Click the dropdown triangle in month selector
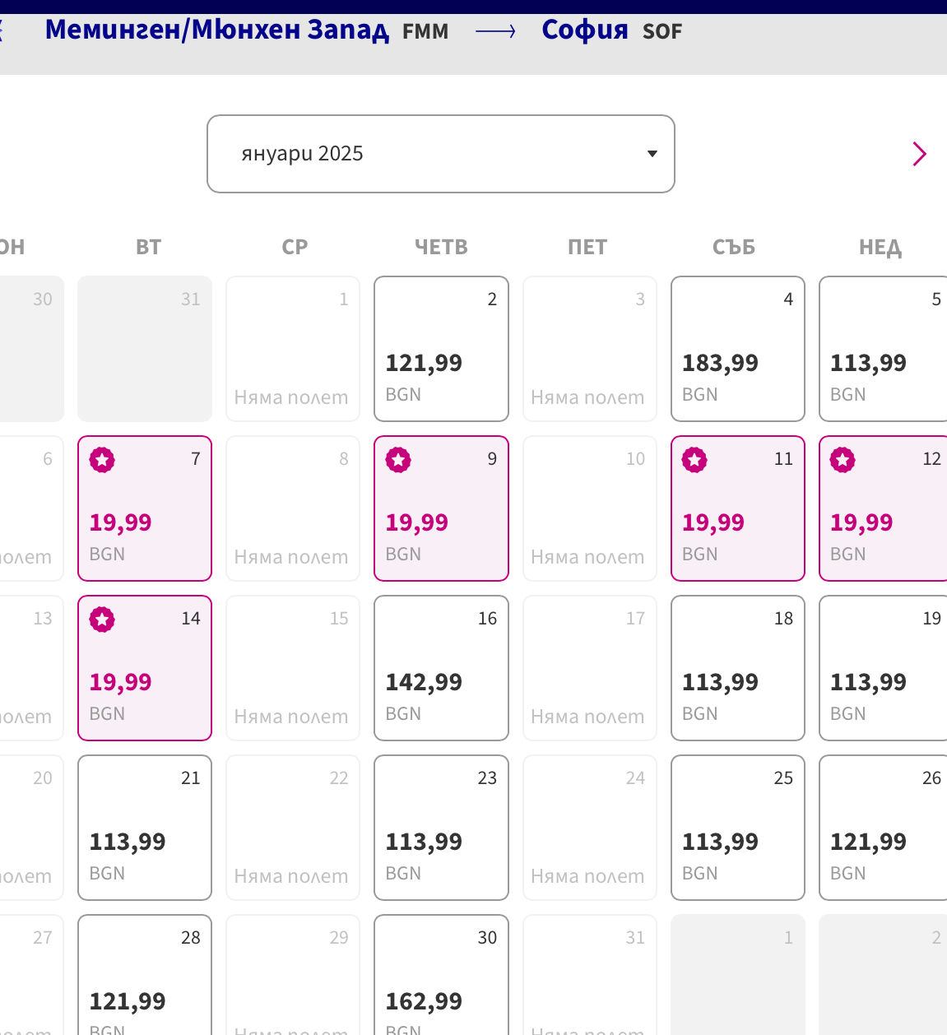Screen dimensions: 947x1035 click(652, 154)
